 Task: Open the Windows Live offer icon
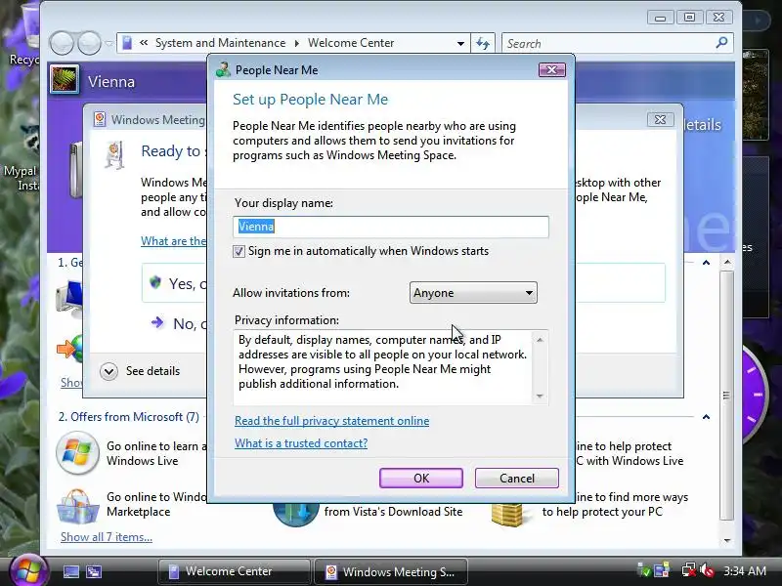[x=77, y=453]
